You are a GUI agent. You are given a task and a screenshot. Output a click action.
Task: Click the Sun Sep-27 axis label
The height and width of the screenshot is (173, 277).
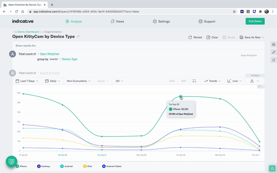coord(102,155)
